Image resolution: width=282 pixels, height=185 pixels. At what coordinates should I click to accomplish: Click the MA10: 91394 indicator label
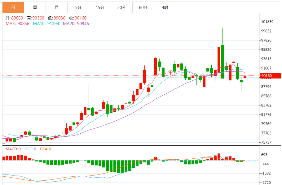pyautogui.click(x=46, y=24)
